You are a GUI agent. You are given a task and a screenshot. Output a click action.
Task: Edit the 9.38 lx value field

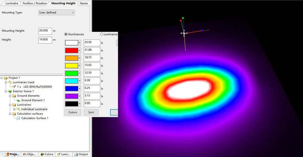[x=92, y=81]
